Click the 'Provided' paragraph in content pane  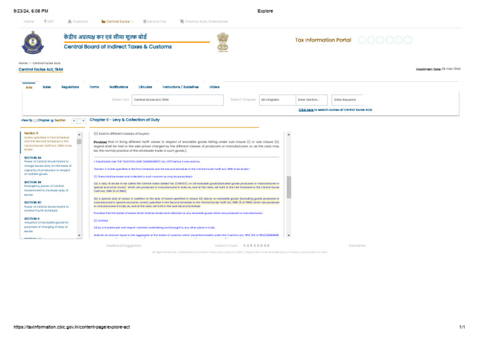[186, 146]
